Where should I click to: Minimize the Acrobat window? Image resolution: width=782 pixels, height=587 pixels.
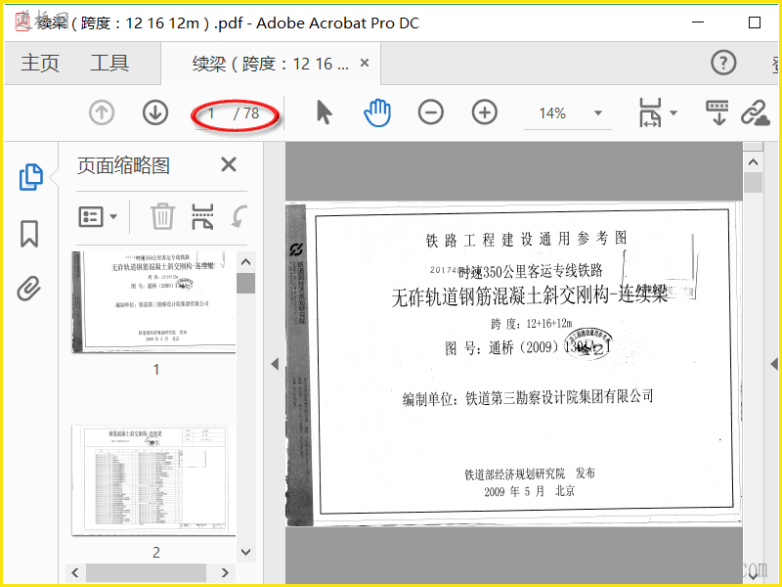coord(698,23)
